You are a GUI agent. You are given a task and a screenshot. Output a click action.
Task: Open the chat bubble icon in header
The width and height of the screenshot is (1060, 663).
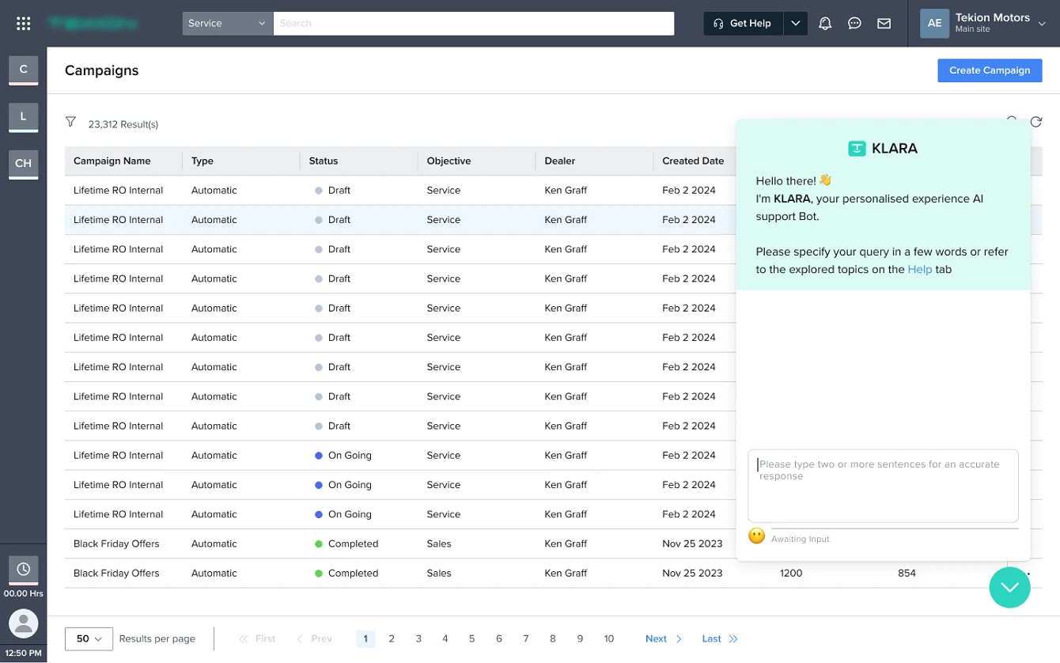pos(854,24)
